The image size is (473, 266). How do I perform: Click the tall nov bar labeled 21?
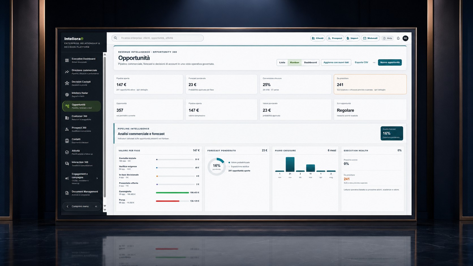(290, 164)
